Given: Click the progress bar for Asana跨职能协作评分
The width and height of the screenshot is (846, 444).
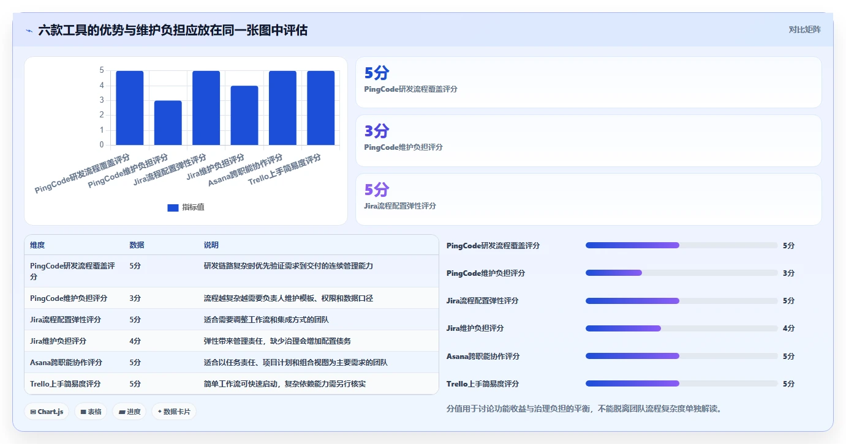Looking at the screenshot, I should click(681, 356).
